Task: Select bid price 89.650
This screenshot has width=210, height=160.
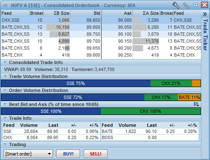Action: coord(93,48)
